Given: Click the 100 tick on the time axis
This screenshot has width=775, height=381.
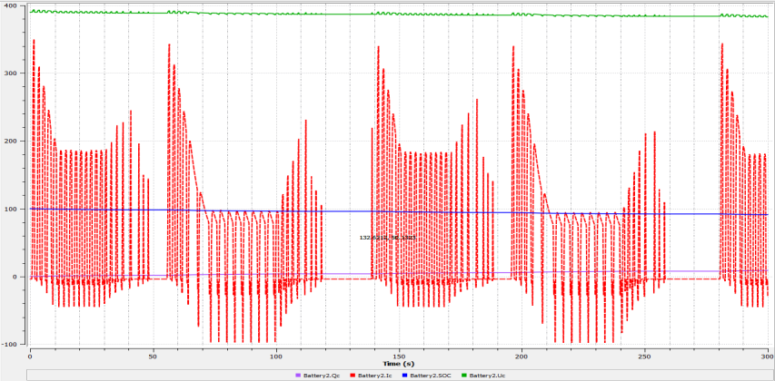Looking at the screenshot, I should 275,357.
